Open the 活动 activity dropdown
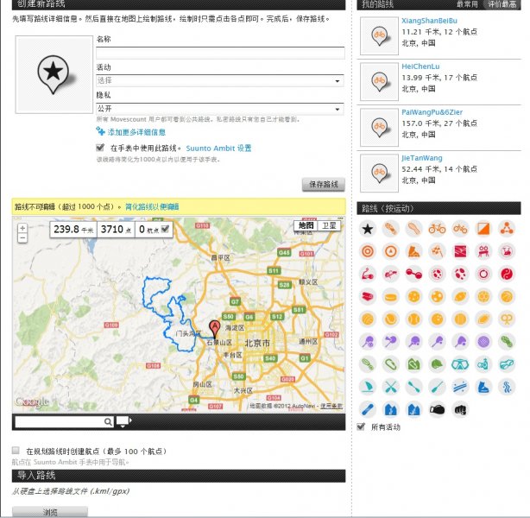 pos(220,81)
